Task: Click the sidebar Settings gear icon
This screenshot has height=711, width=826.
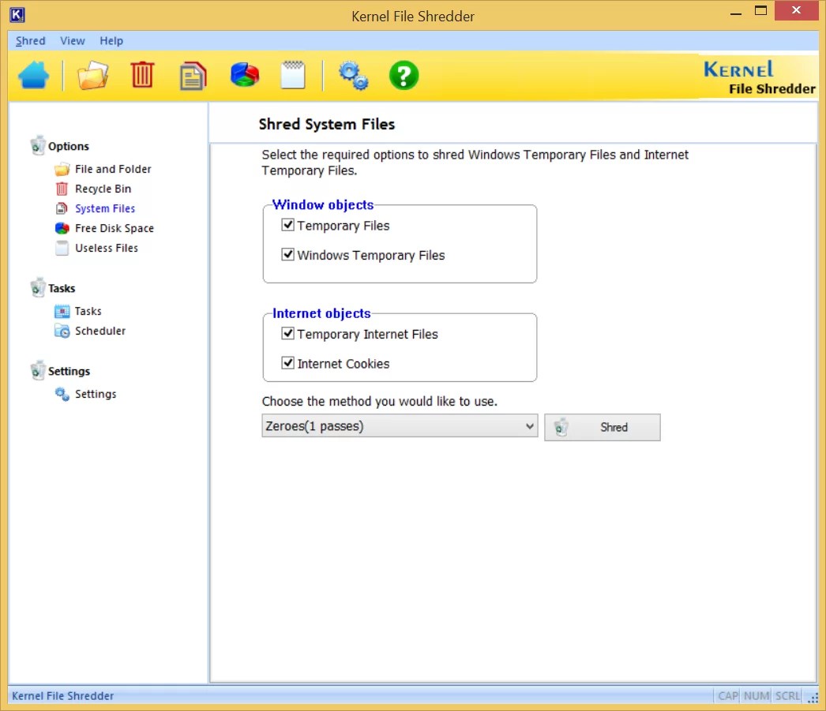Action: [x=62, y=395]
